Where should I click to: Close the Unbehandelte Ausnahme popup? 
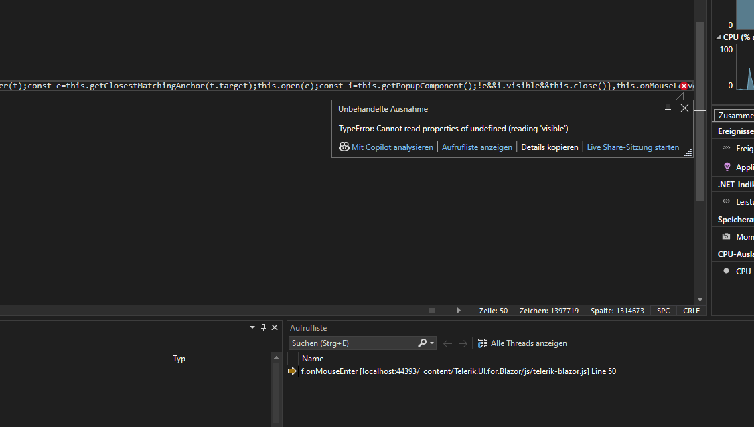click(684, 108)
